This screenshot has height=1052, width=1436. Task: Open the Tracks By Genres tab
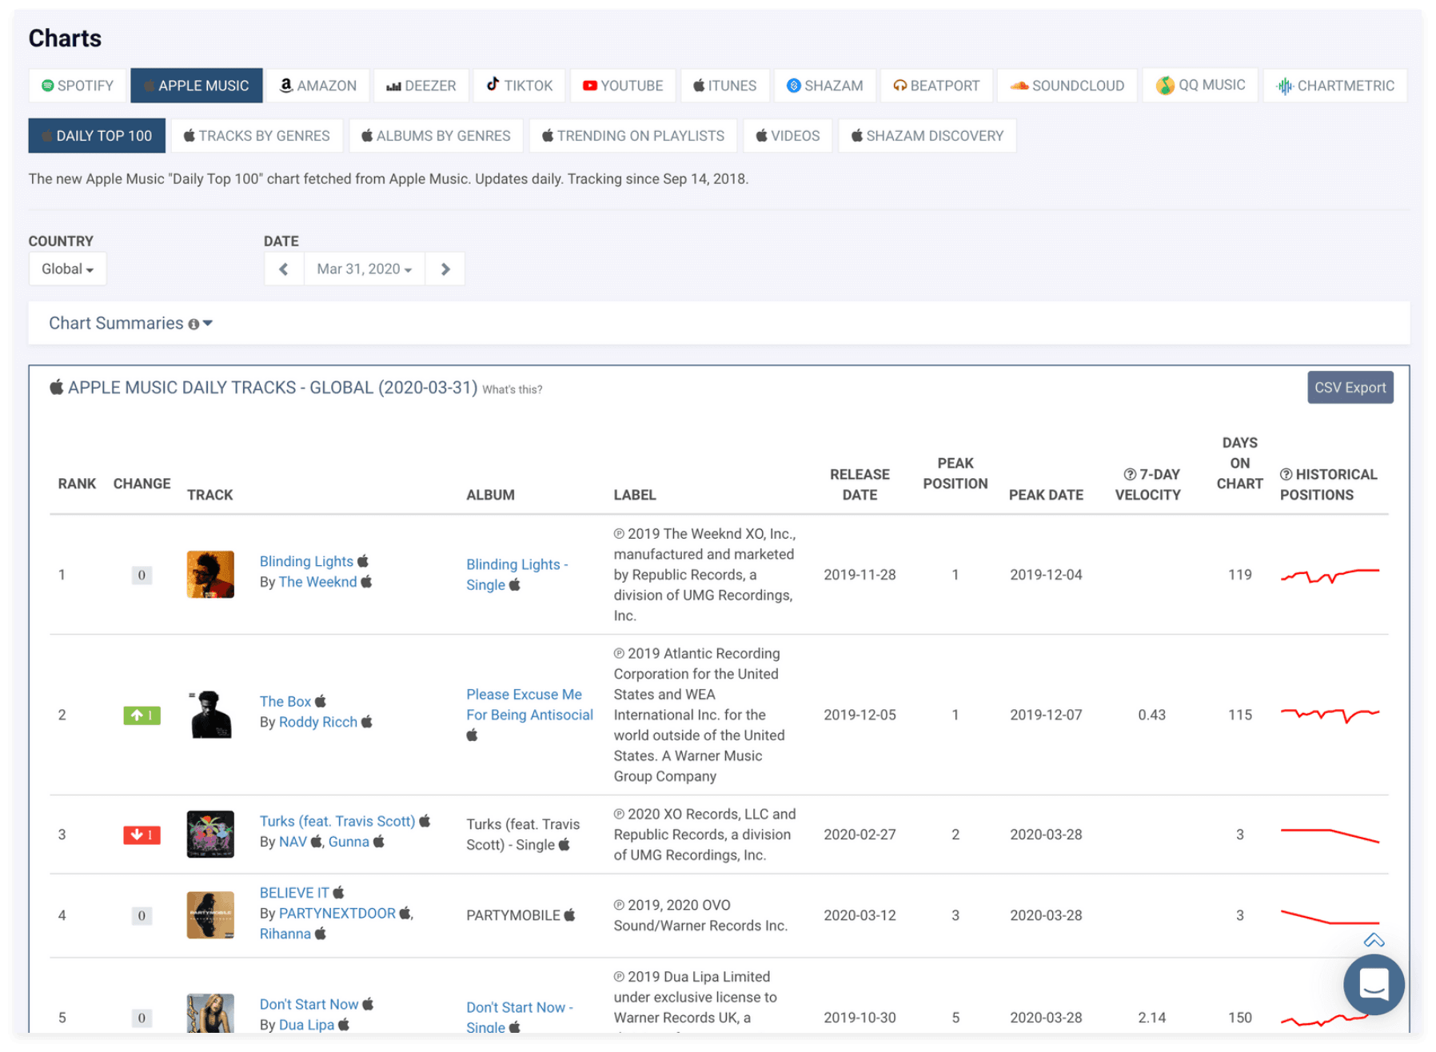coord(257,136)
